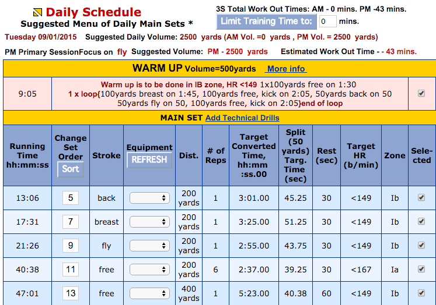Toggle the warm up Selected checkbox

(x=421, y=93)
